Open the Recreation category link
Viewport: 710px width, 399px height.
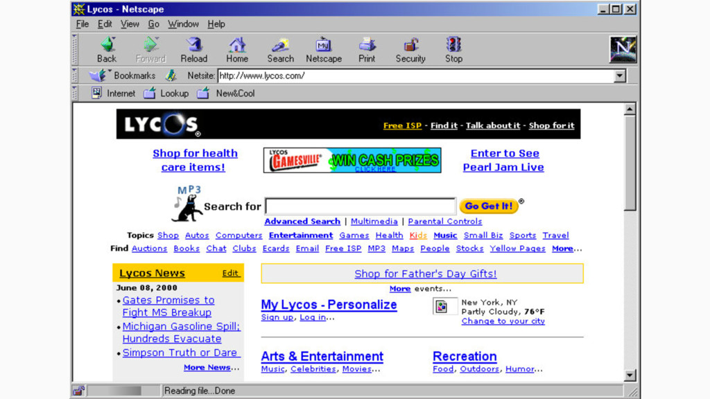coord(465,357)
